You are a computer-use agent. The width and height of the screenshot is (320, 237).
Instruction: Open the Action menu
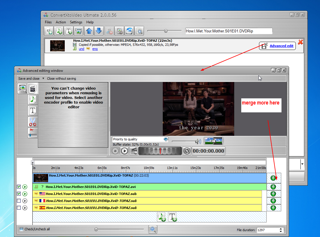pos(61,22)
